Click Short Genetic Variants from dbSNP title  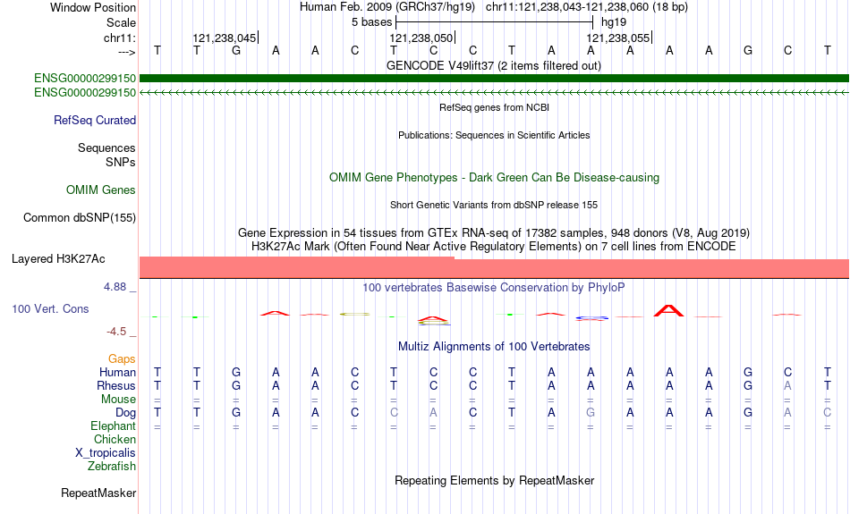coord(494,205)
